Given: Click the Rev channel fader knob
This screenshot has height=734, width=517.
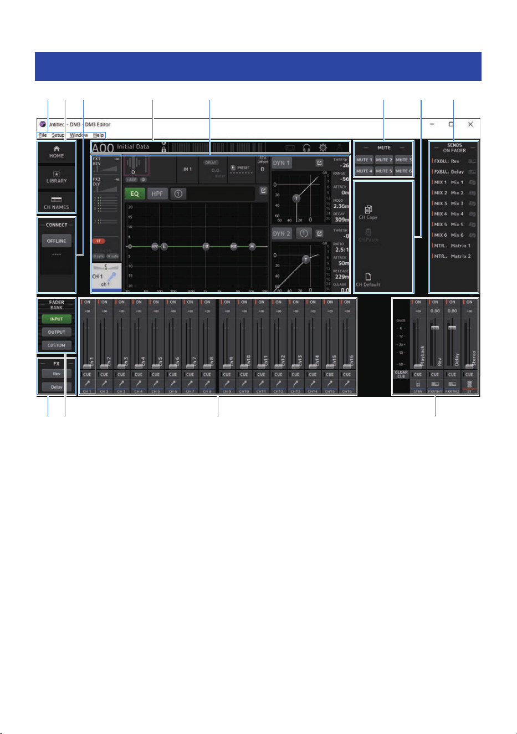Looking at the screenshot, I should tap(435, 328).
